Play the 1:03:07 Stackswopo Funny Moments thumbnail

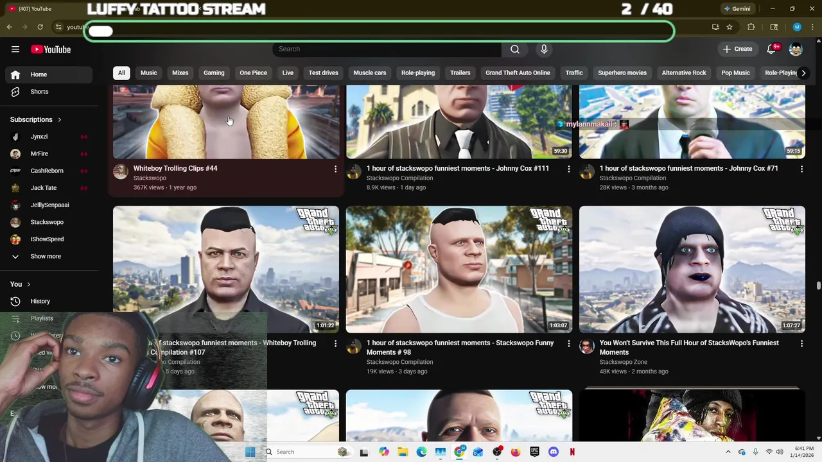(459, 269)
